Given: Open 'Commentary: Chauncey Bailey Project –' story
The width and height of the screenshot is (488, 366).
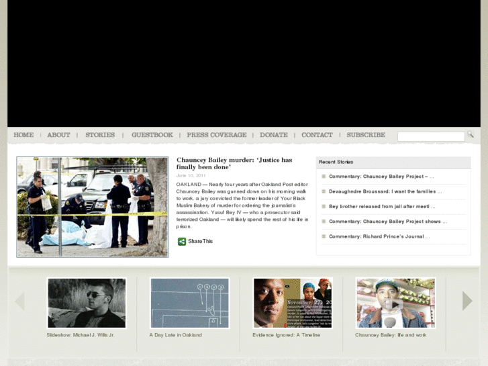Looking at the screenshot, I should pyautogui.click(x=381, y=177).
